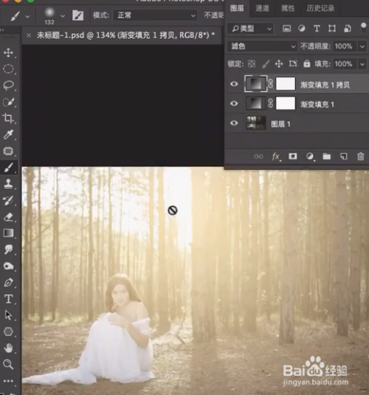This screenshot has width=369, height=395.
Task: Select the Clone Stamp tool
Action: pos(8,184)
